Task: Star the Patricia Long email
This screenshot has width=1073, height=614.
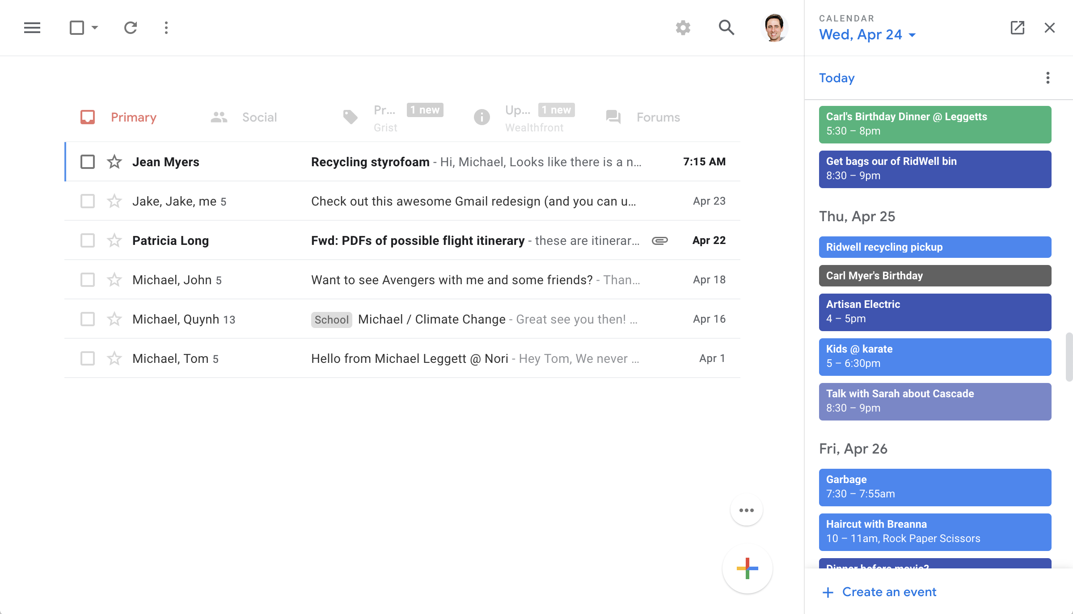Action: (x=114, y=240)
